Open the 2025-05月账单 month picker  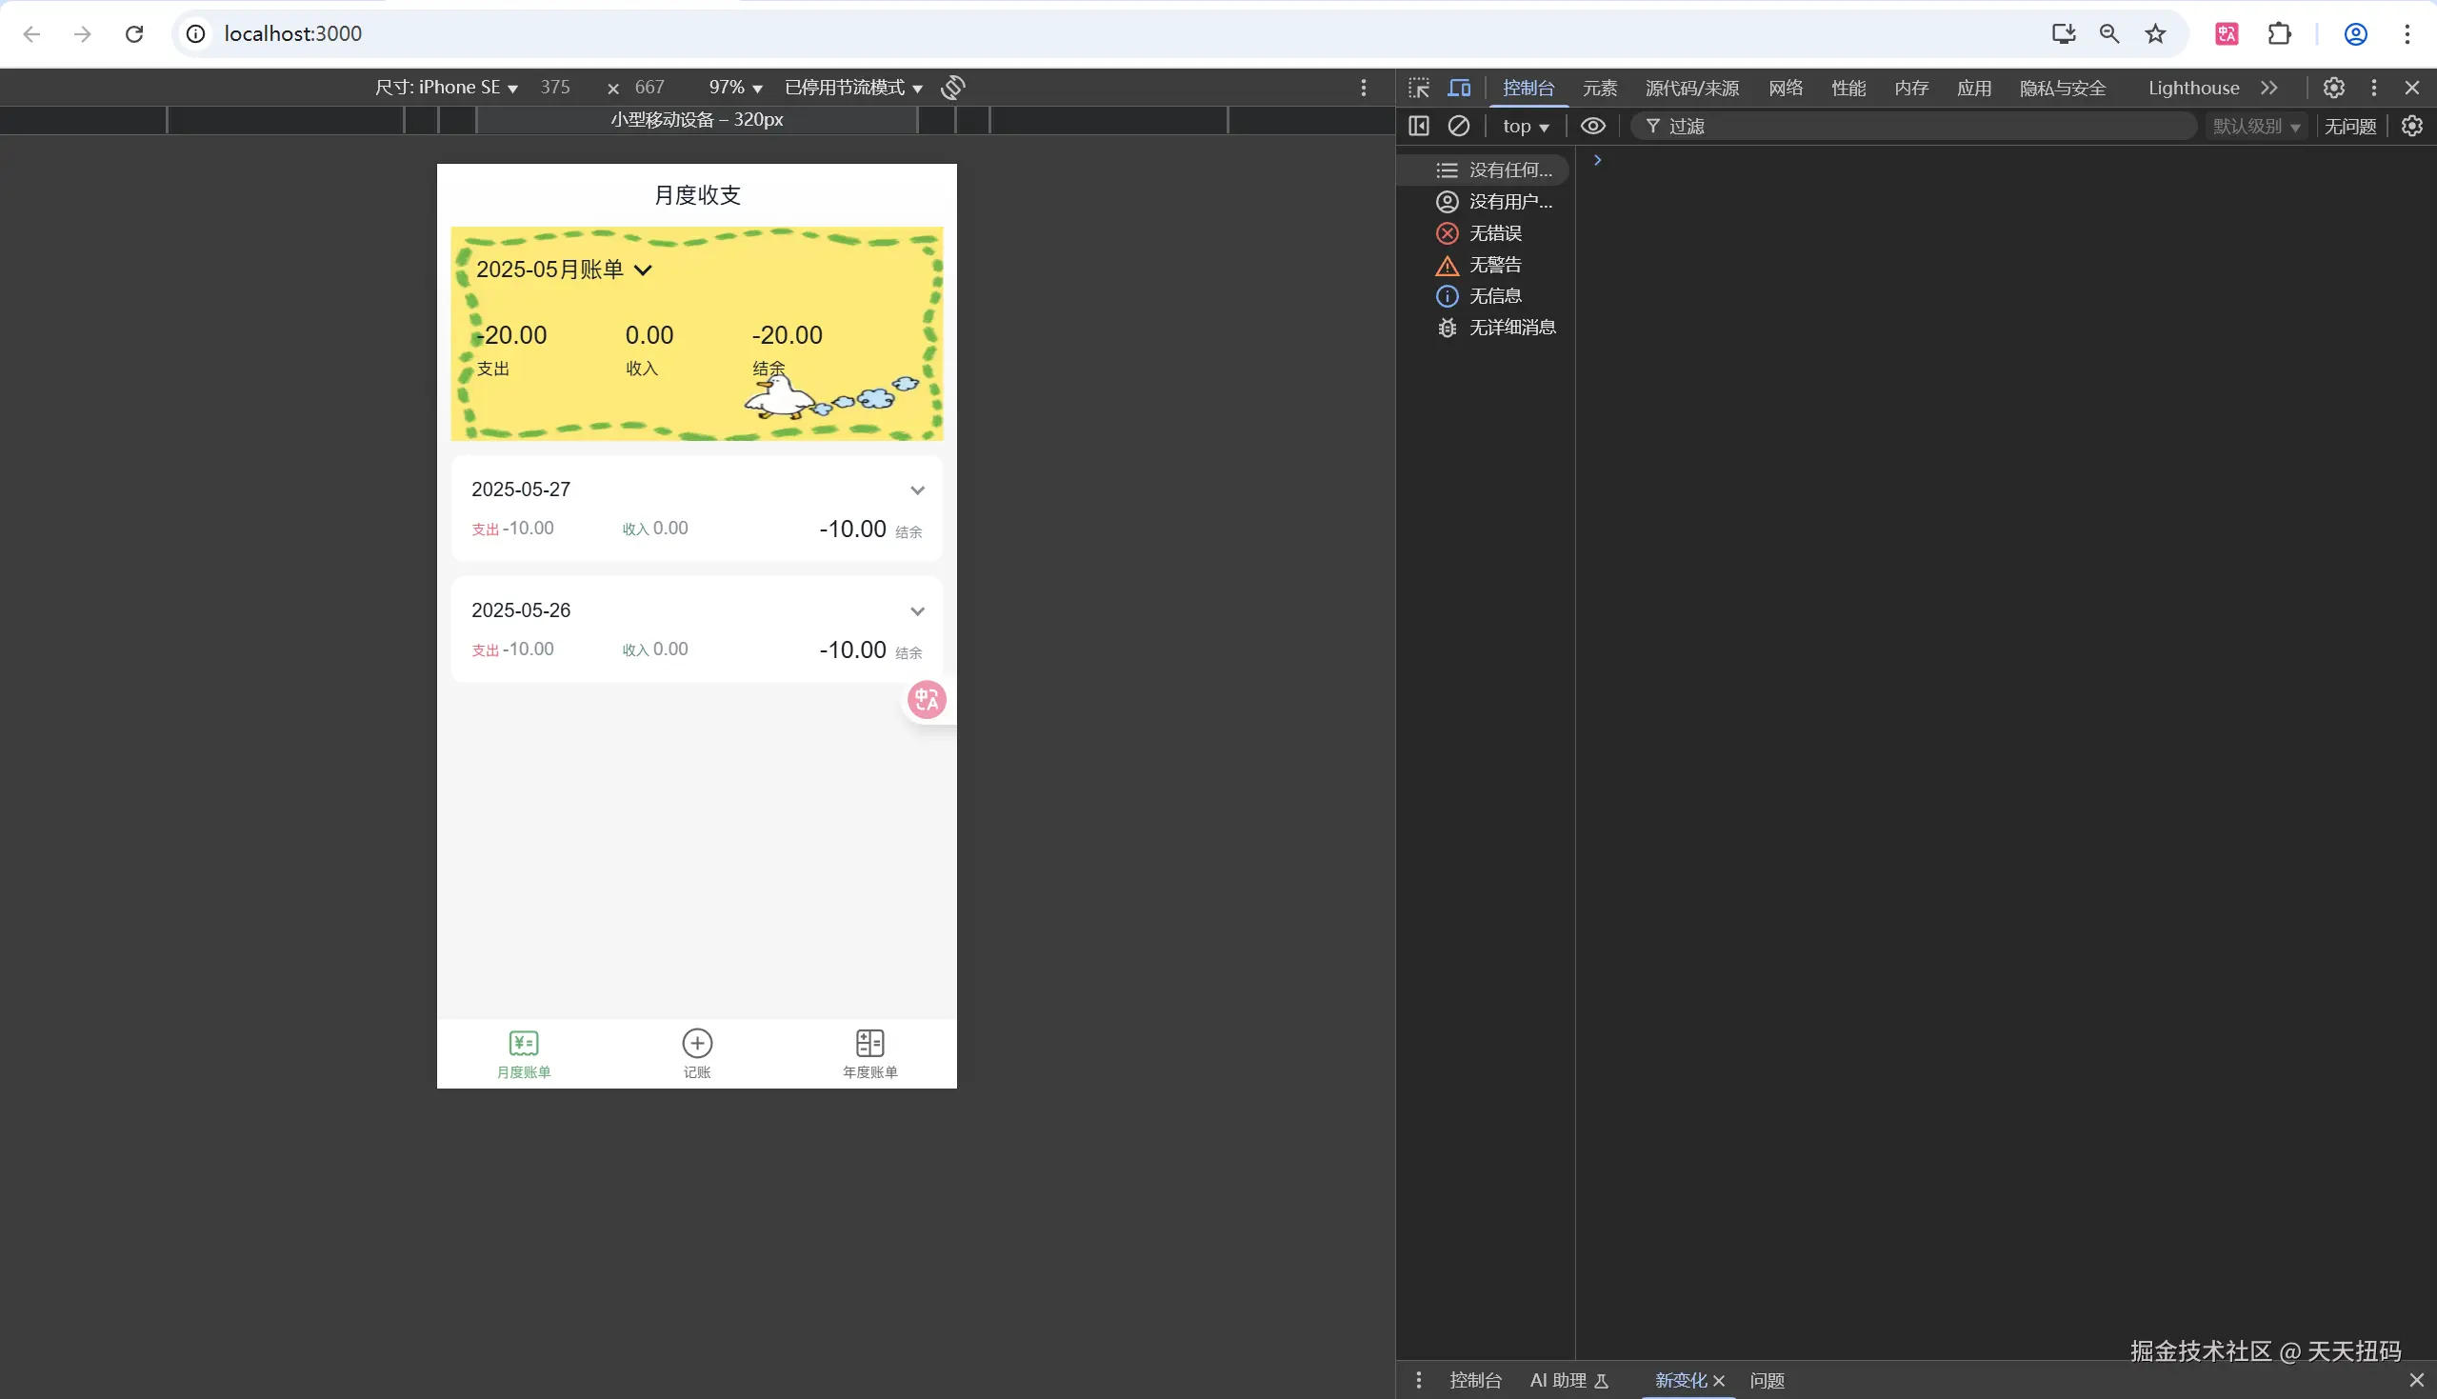point(564,270)
